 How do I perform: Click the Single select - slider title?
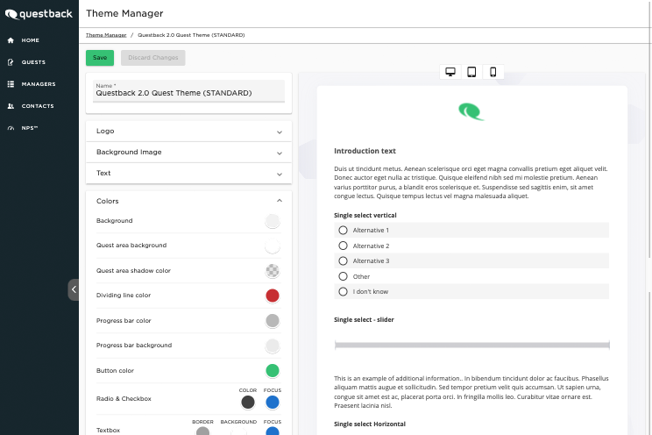[364, 320]
